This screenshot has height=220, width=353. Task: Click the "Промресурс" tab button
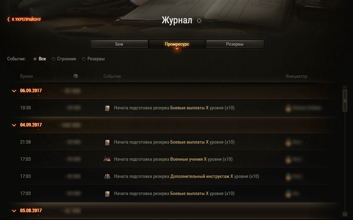click(x=177, y=44)
